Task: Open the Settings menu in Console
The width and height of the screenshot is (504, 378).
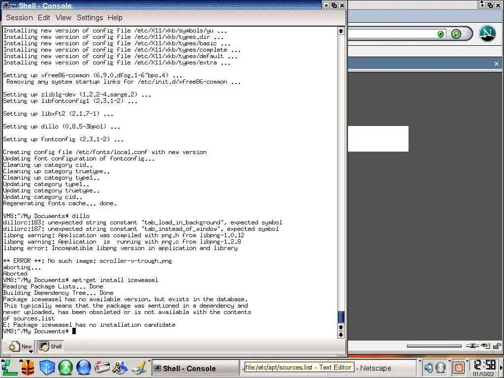Action: (x=90, y=18)
